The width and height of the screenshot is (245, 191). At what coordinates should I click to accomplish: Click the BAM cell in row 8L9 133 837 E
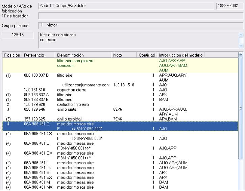click(164, 100)
